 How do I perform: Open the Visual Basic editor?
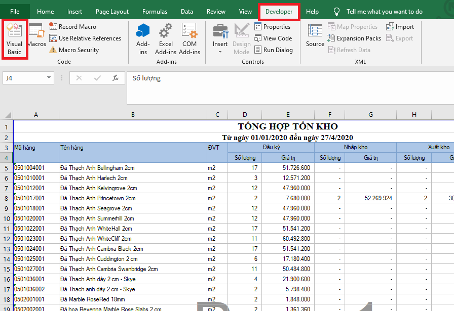14,39
